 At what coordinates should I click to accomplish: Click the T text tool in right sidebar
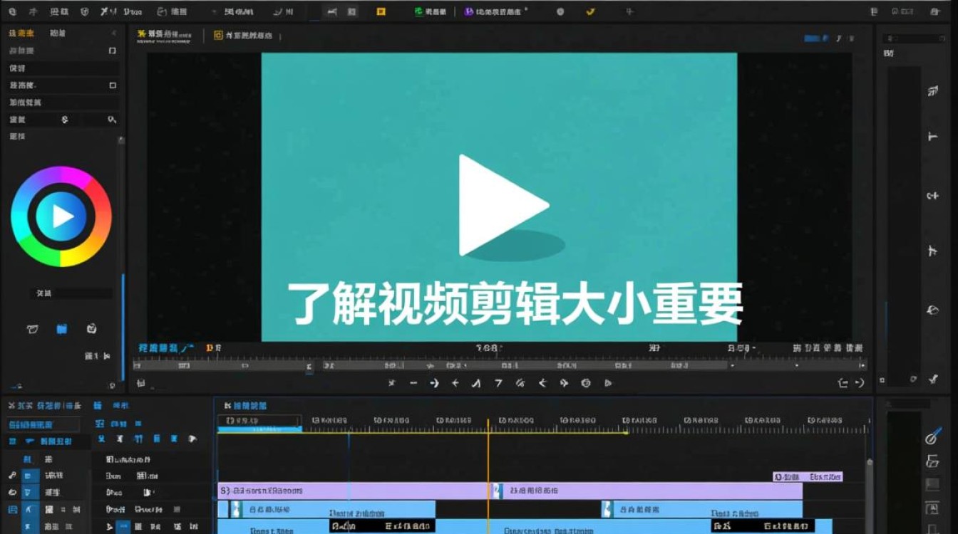coord(932,136)
